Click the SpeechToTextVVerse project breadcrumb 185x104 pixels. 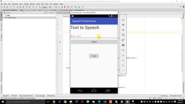point(9,10)
